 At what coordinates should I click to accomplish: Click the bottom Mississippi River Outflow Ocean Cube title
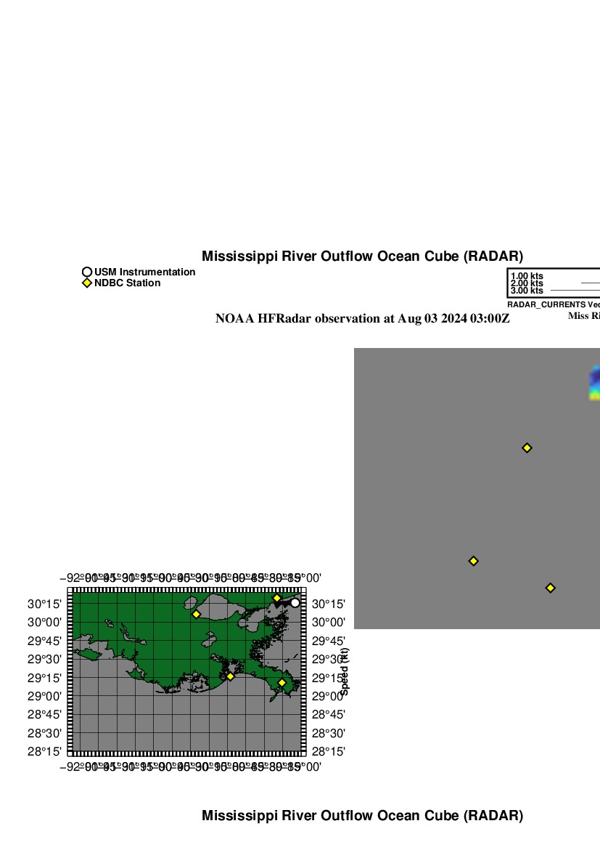(362, 816)
